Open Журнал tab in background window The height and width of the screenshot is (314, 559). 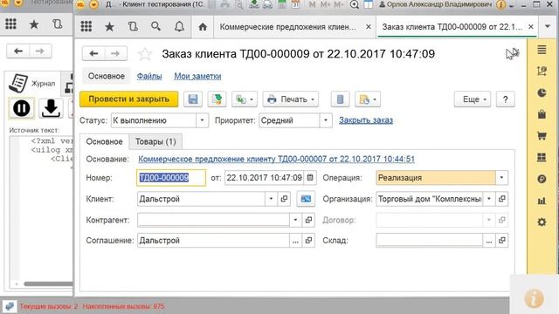coord(33,83)
